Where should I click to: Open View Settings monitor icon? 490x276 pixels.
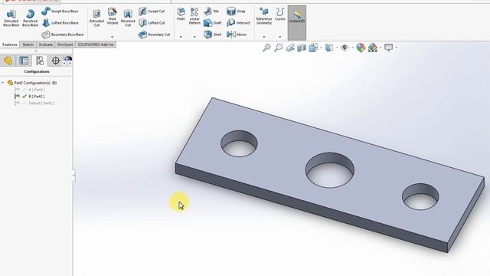(x=388, y=48)
